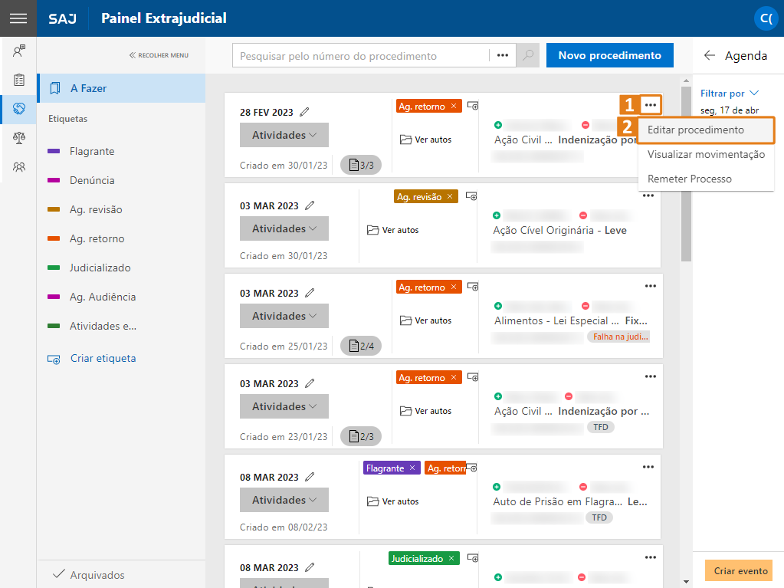
Task: Remove the Ag. revisão tag from its card
Action: tap(450, 196)
